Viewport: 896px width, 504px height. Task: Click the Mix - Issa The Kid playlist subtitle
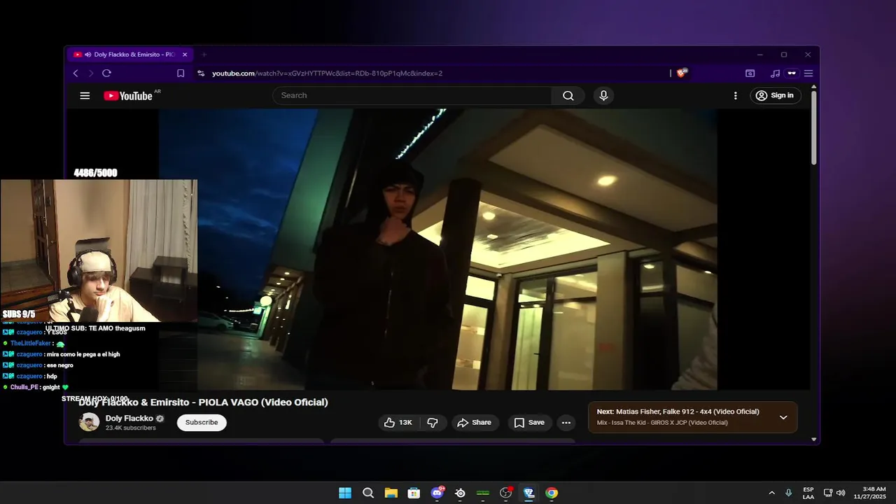point(662,423)
